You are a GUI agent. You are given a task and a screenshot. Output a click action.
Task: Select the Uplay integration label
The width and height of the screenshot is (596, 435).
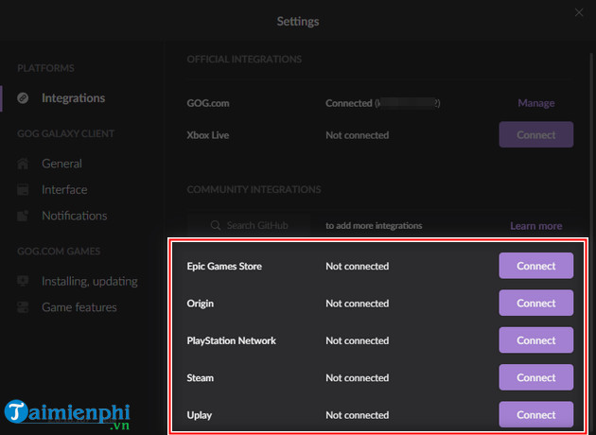(200, 415)
